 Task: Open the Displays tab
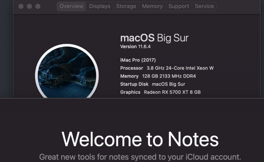tap(100, 6)
